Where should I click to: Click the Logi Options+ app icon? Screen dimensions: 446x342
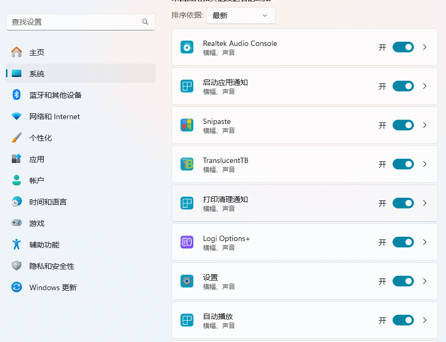click(187, 242)
